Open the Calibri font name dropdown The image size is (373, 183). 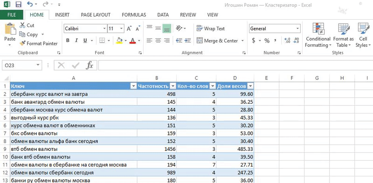(x=104, y=28)
